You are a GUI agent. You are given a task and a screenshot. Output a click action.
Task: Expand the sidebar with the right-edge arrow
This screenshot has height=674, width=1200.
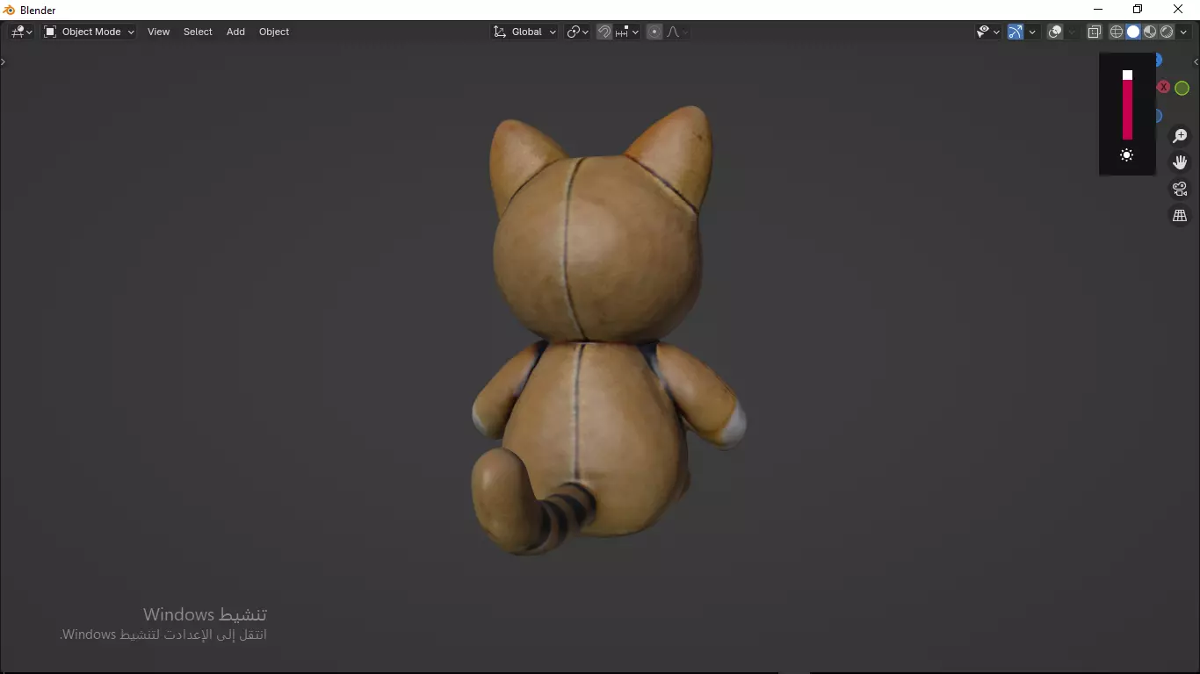(x=1196, y=62)
